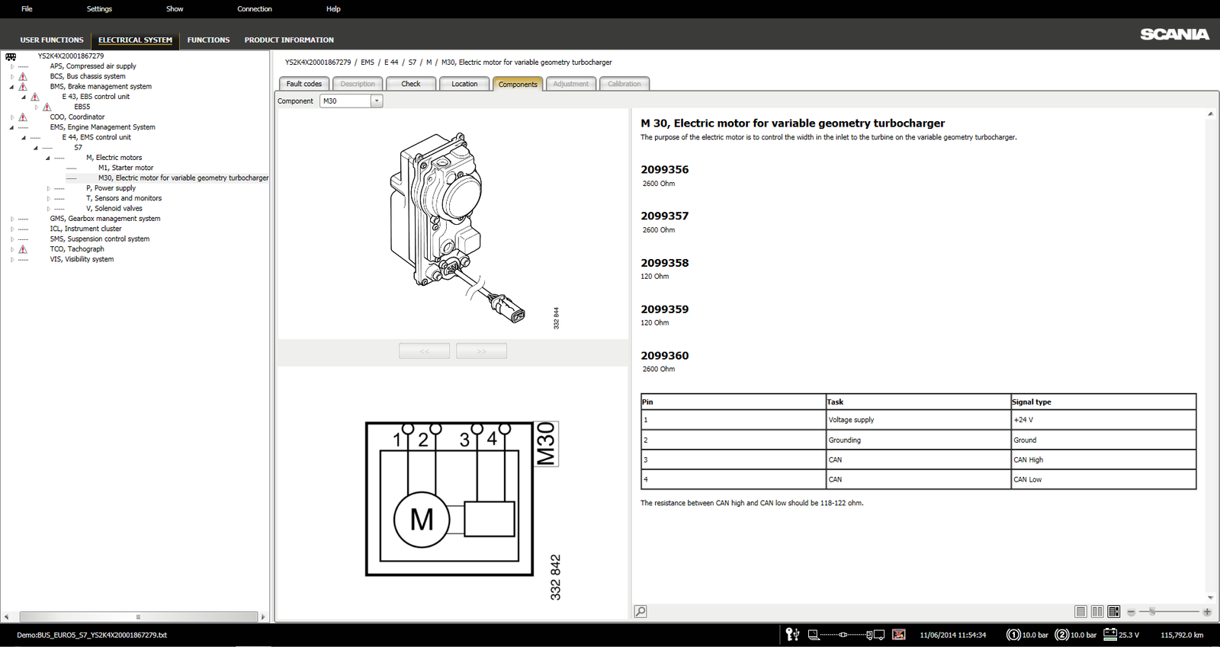This screenshot has height=647, width=1220.
Task: Click the warning icon beside BCS, Bus chassis system
Action: pyautogui.click(x=23, y=76)
